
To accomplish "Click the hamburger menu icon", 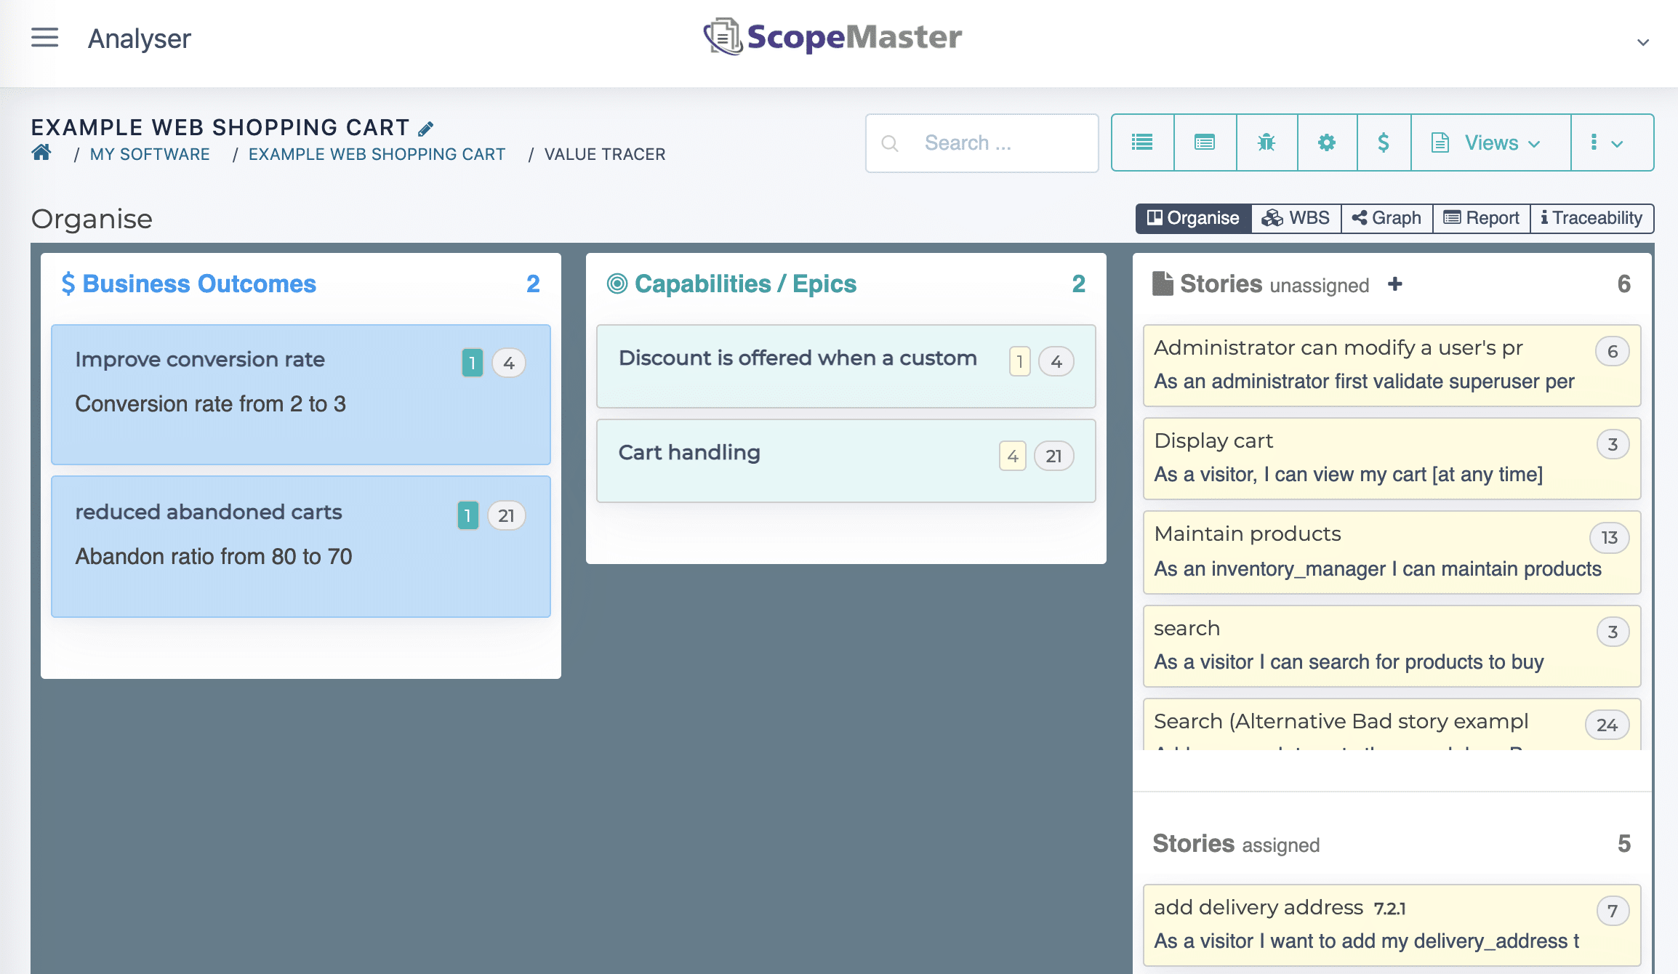I will coord(44,37).
